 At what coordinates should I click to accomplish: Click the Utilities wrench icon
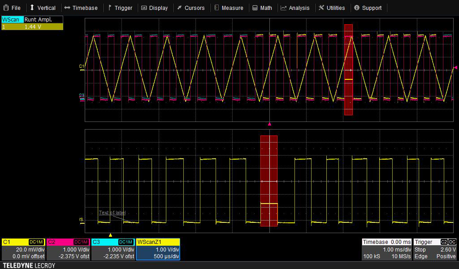click(321, 8)
